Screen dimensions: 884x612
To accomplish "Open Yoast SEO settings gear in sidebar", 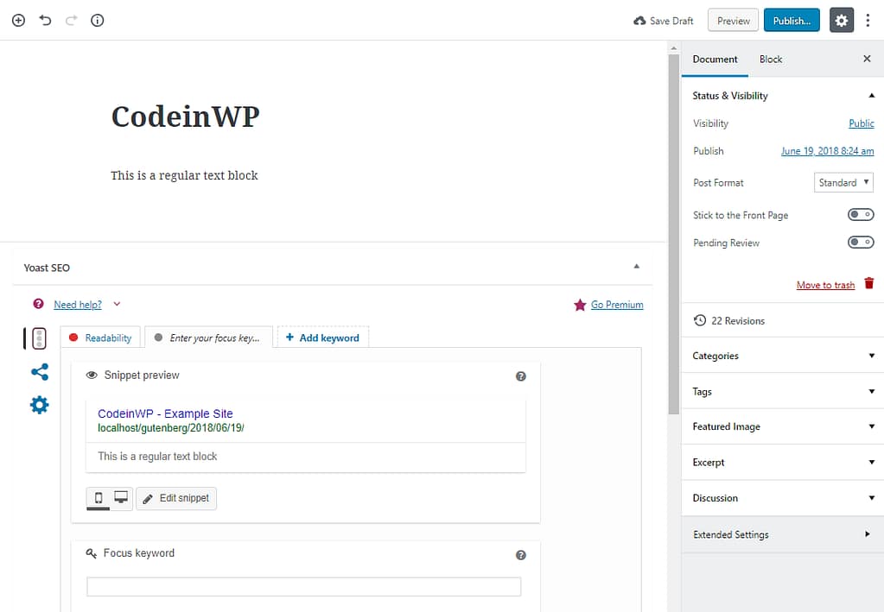I will pyautogui.click(x=38, y=404).
